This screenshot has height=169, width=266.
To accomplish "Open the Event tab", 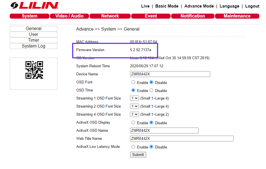I will 151,16.
